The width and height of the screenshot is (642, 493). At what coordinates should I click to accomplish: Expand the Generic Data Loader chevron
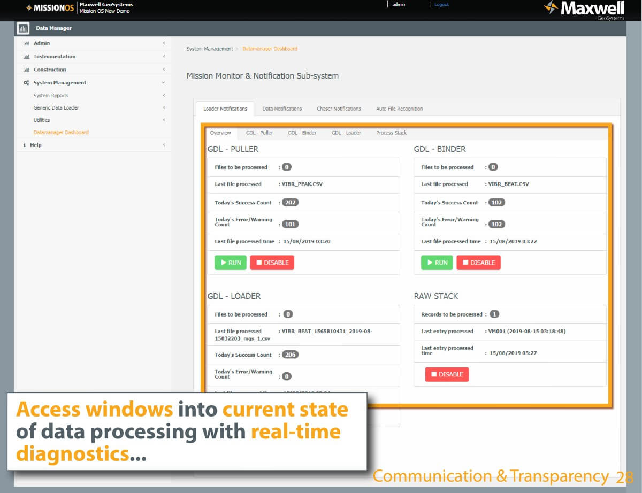point(164,108)
